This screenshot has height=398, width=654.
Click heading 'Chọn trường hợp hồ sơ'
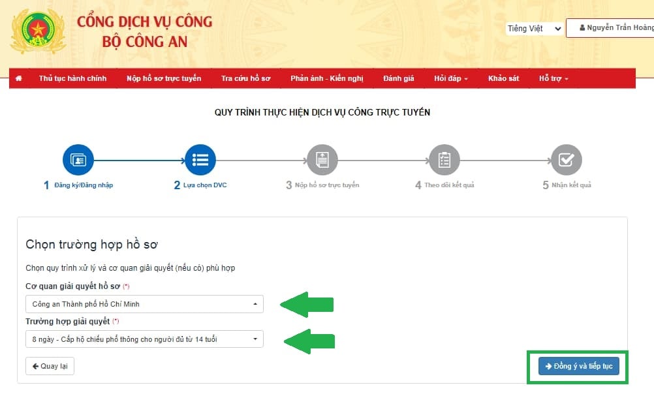point(92,245)
